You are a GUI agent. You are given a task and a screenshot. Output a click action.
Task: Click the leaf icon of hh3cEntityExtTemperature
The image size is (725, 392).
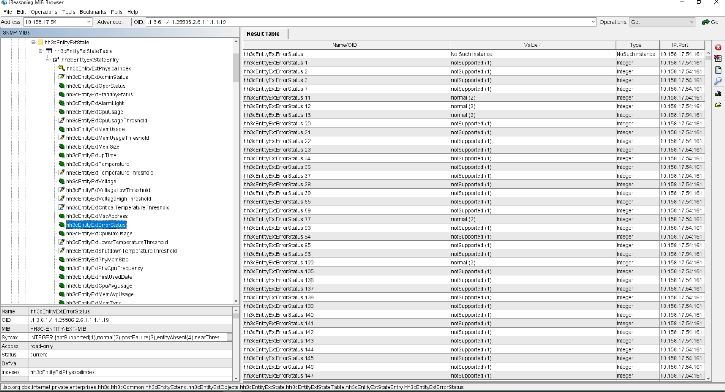(62, 164)
